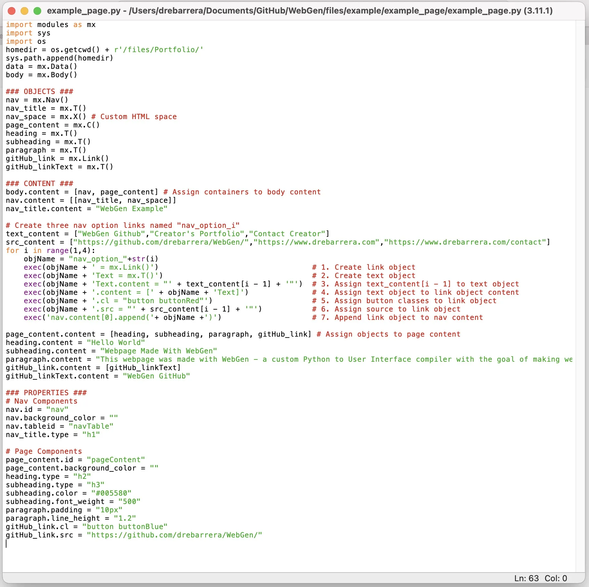Click the green full-screen window button
The width and height of the screenshot is (589, 587).
point(37,11)
